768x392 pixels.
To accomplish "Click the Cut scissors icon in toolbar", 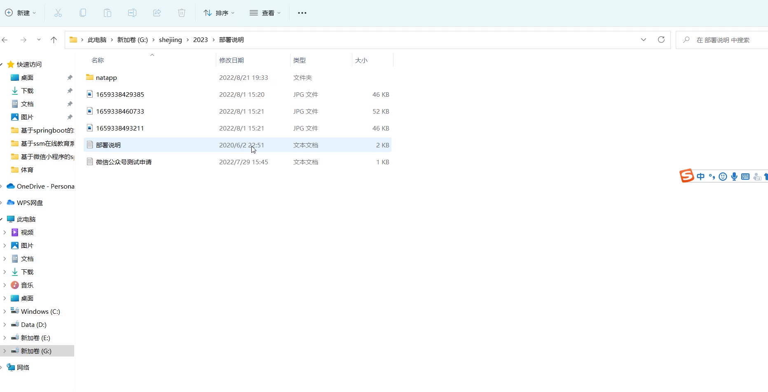I will 58,13.
